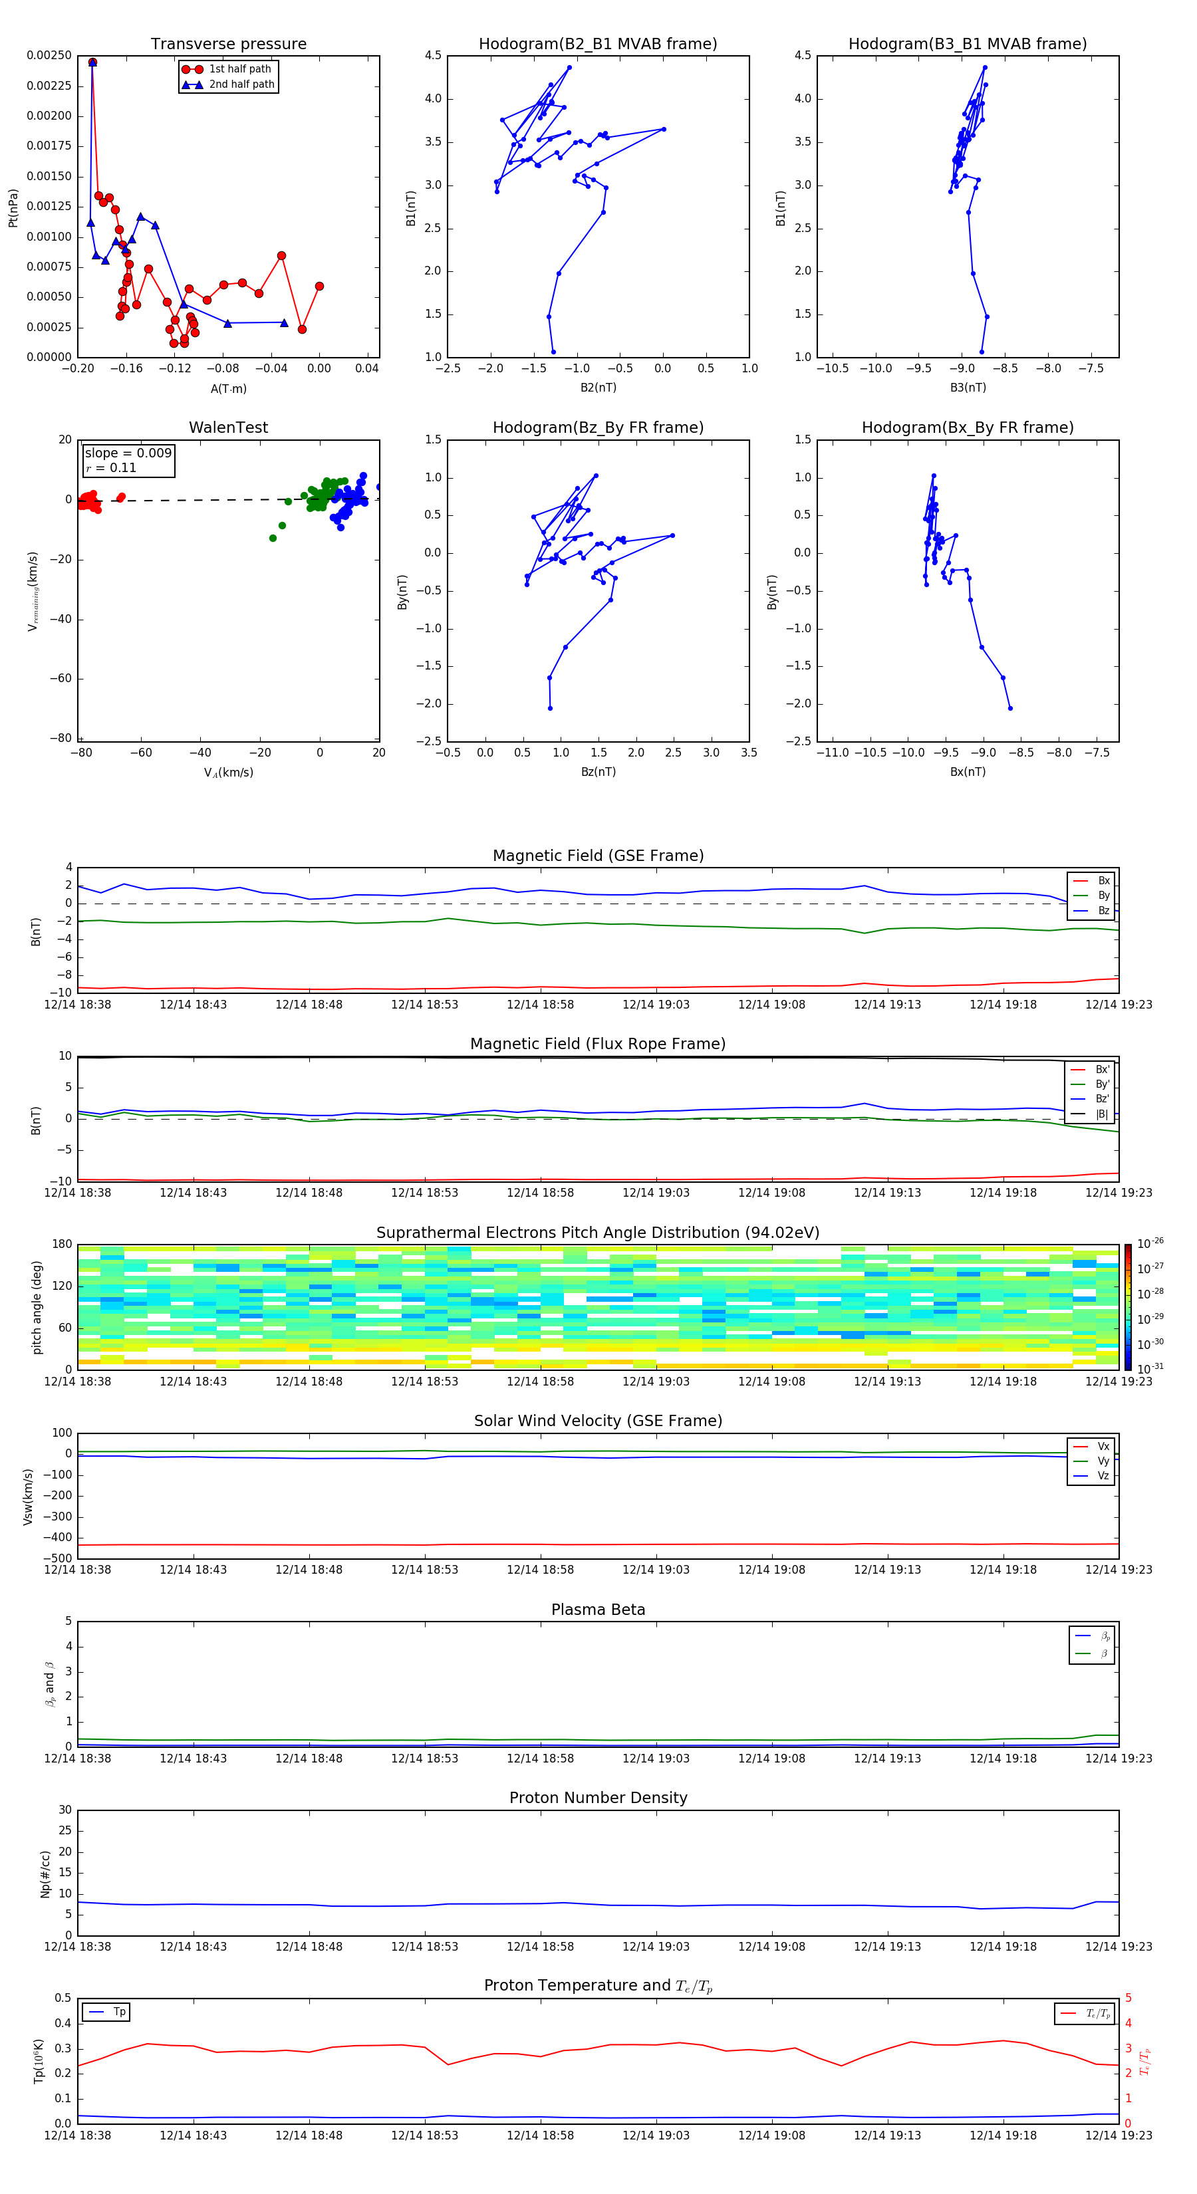This screenshot has width=1197, height=2194.
Task: Click the 'A(T·m)' axis label
Action: (228, 389)
